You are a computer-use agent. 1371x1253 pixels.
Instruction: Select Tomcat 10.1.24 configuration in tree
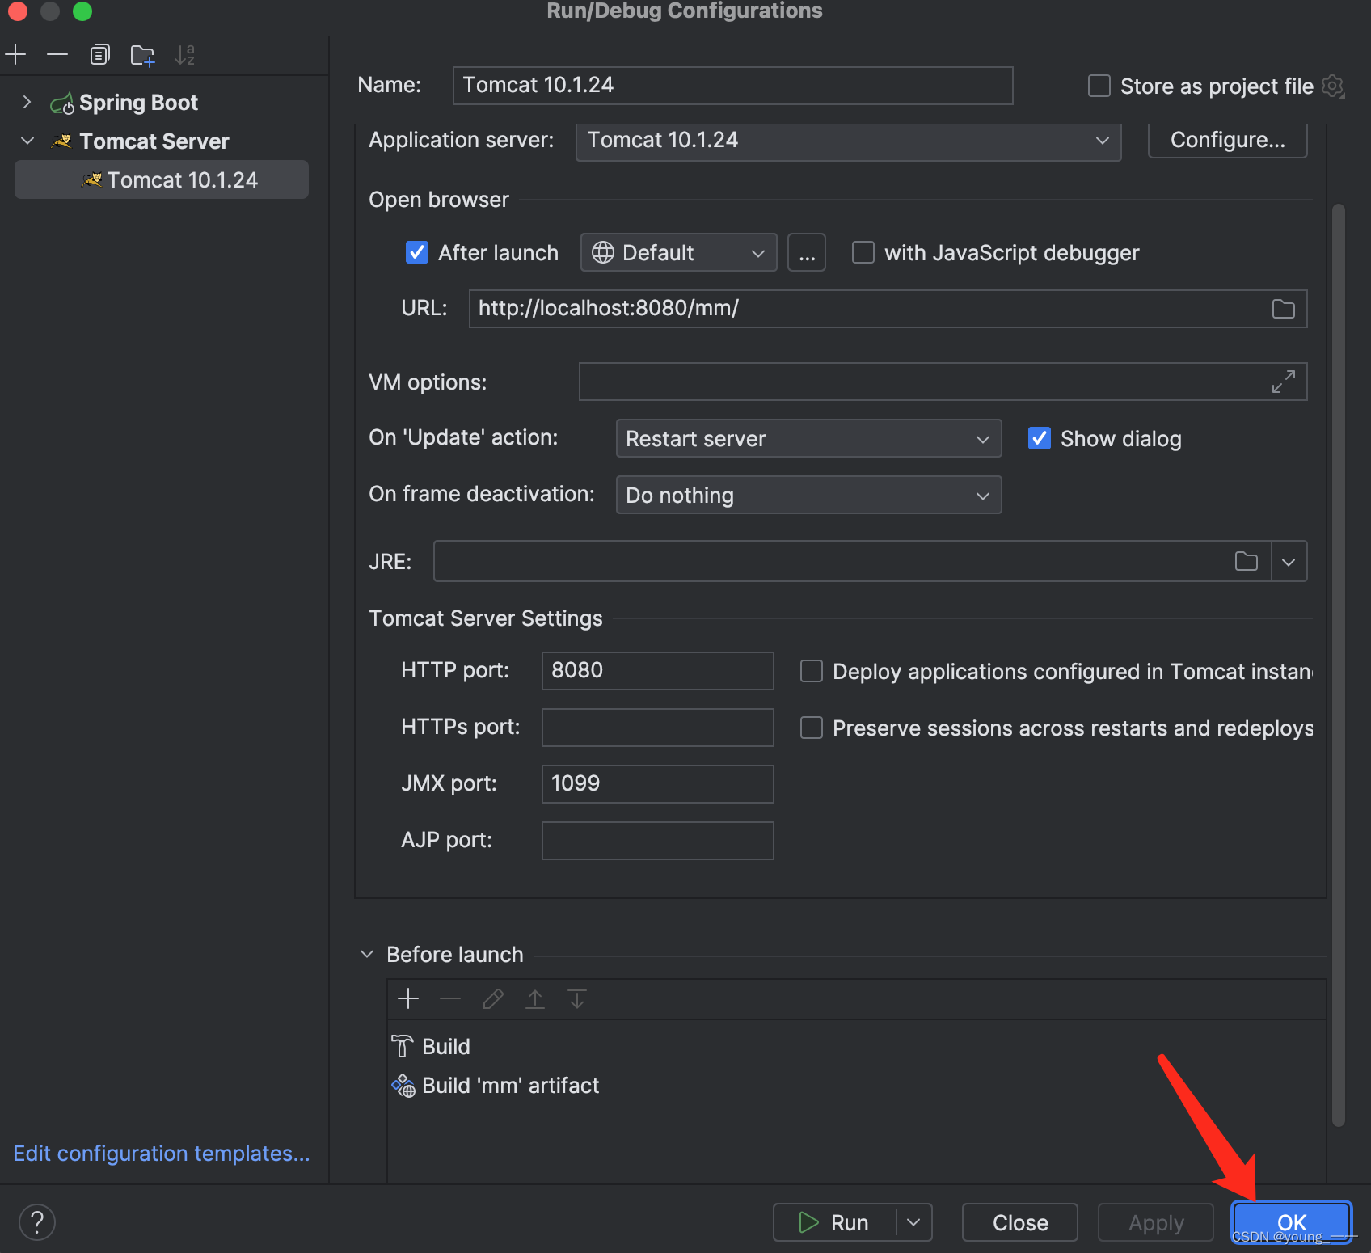coord(162,179)
